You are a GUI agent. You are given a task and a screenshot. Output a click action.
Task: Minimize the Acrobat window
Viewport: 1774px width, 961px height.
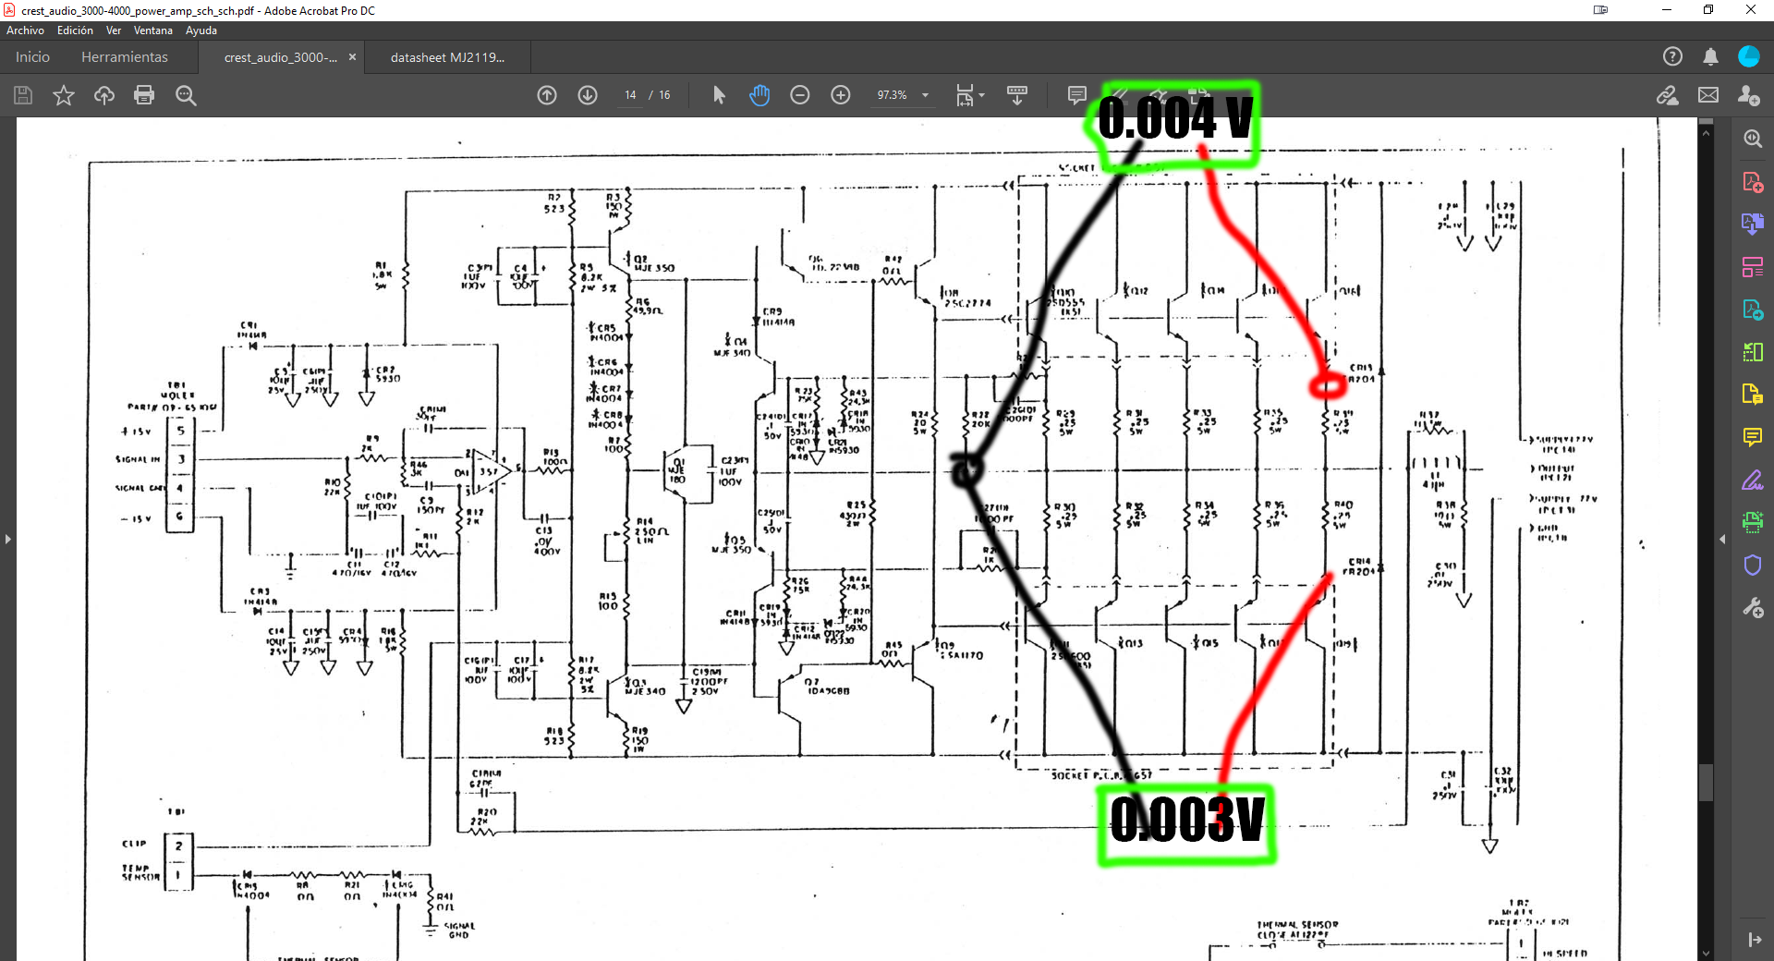pos(1667,10)
